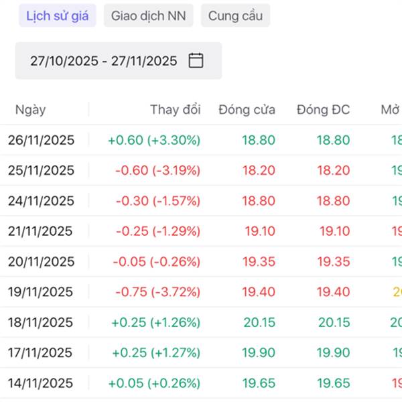Select the 20.15 closing price on 18/11/2025
Screen dimensions: 402x402
pos(259,322)
